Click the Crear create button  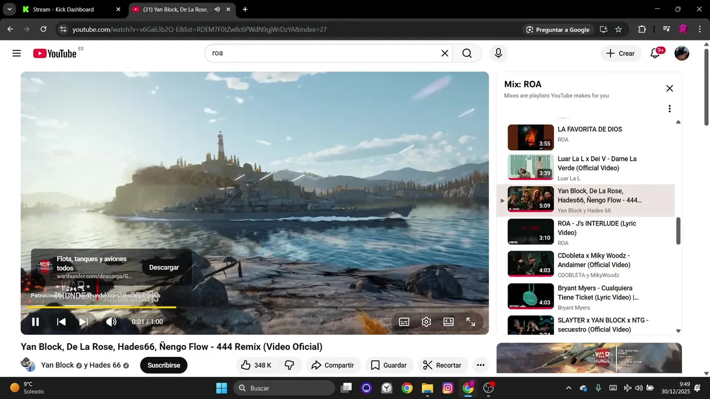coord(621,53)
